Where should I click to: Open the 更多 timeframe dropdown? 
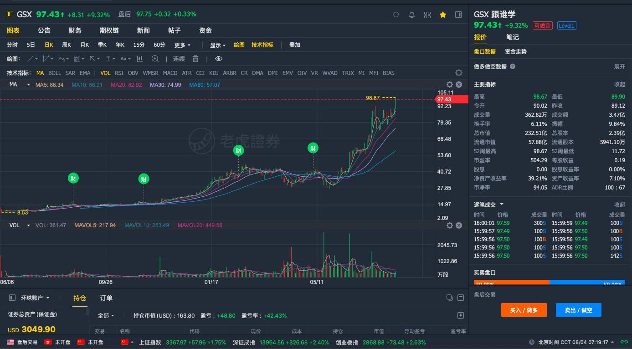pos(183,45)
